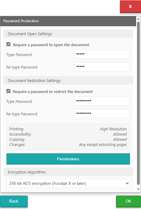Click the Document Open Settings section header
Viewport: 141px width, 209px height.
pos(68,34)
